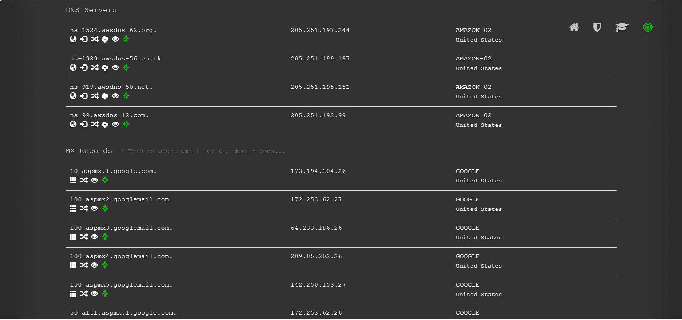
Task: Click the 172.253.62.27 IP address
Action: pyautogui.click(x=316, y=199)
